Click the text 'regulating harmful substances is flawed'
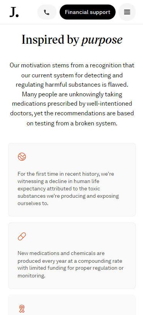Screen dimensions: 143x315 [x=72, y=85]
